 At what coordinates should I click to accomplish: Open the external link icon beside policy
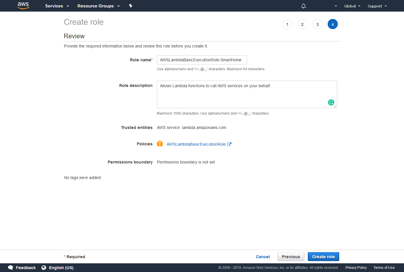coord(229,144)
